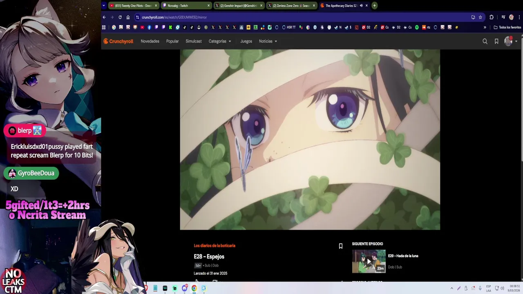This screenshot has width=523, height=294.
Task: Open Crunchyroll search icon
Action: click(x=485, y=41)
